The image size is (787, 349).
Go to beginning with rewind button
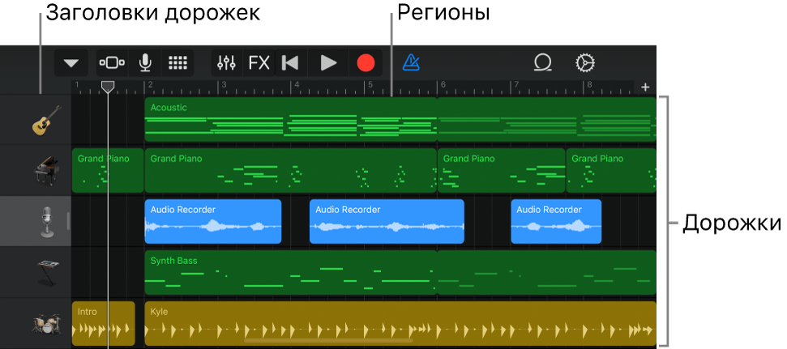tap(290, 63)
